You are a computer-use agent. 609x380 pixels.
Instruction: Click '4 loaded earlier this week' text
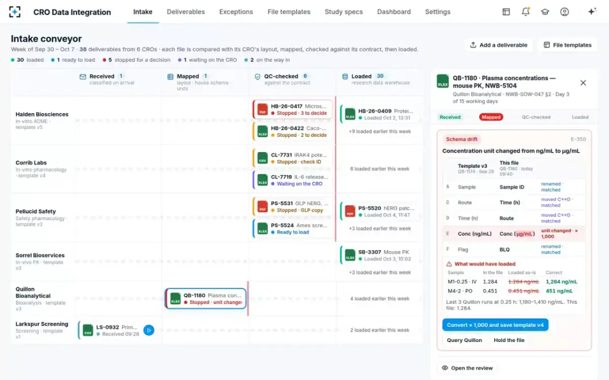click(x=380, y=298)
